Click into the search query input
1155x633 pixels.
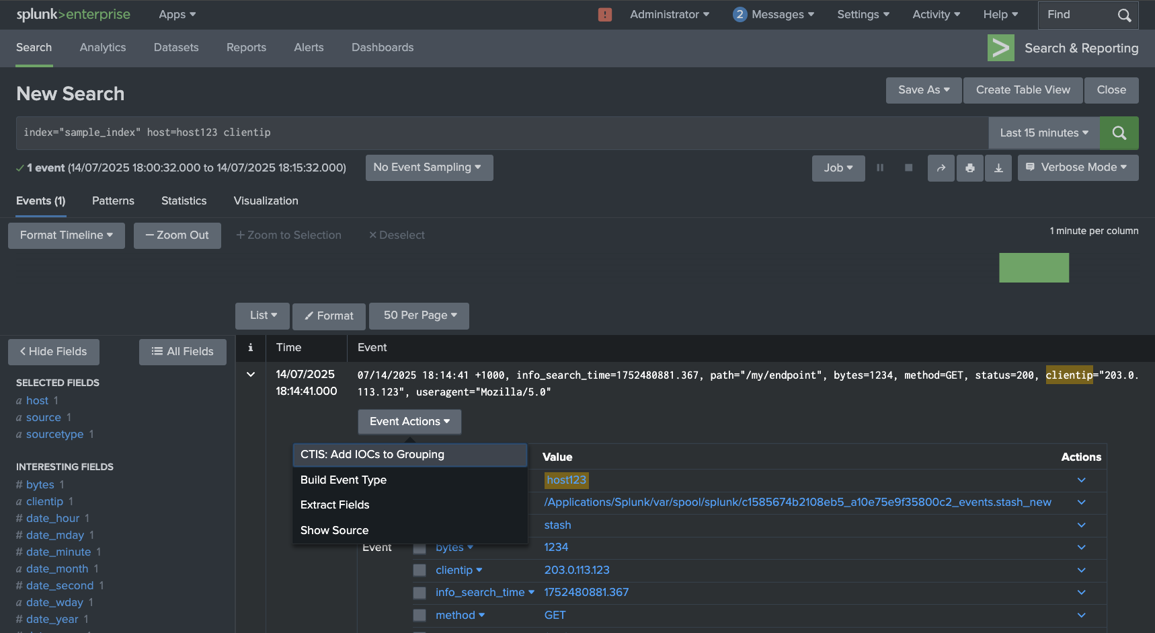point(497,133)
